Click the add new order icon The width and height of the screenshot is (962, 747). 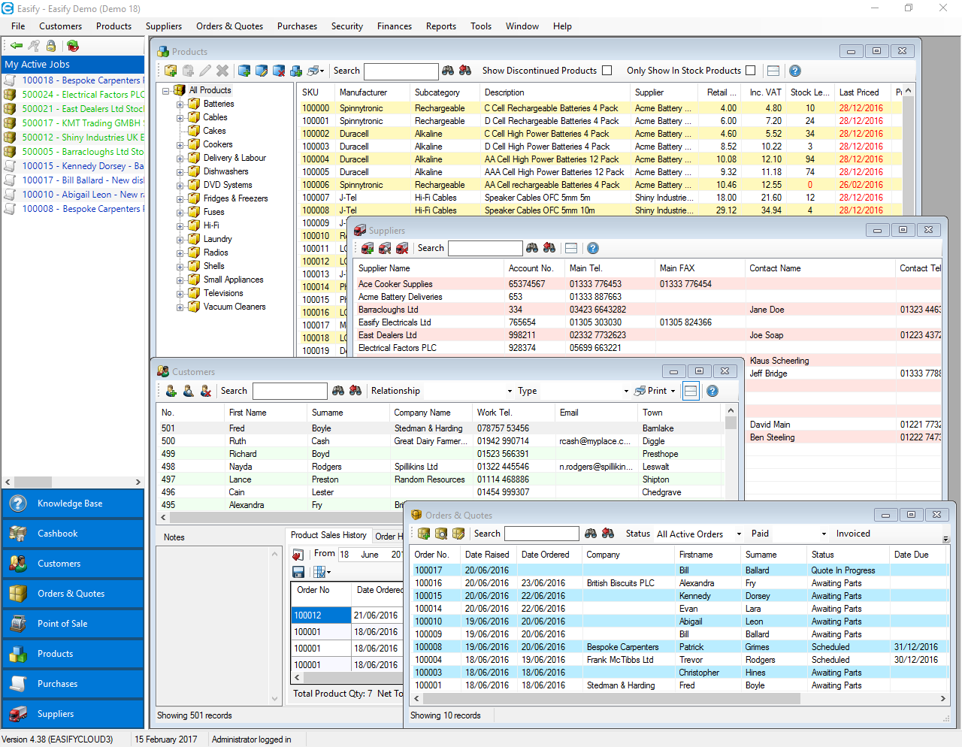click(x=424, y=534)
